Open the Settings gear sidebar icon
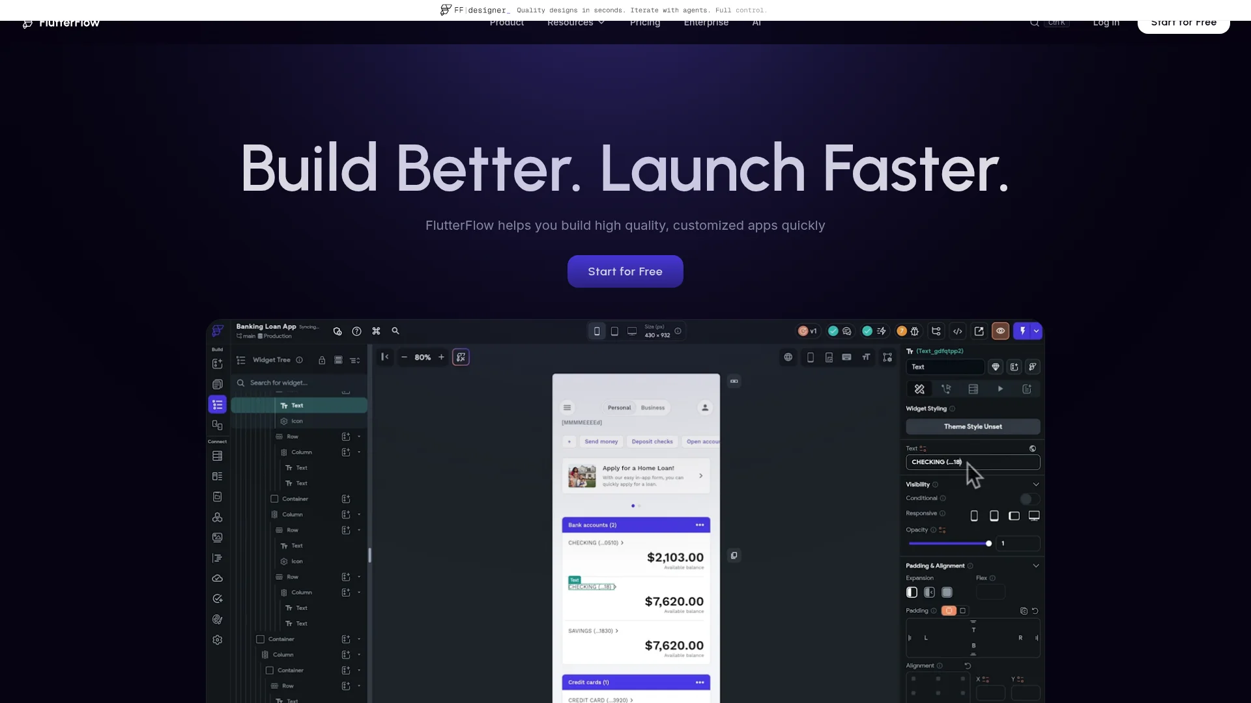1251x703 pixels. (218, 640)
